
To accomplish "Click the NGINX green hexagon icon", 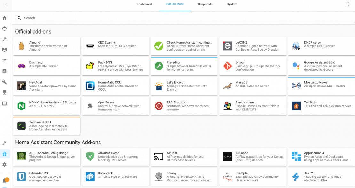I will pyautogui.click(x=21, y=106).
